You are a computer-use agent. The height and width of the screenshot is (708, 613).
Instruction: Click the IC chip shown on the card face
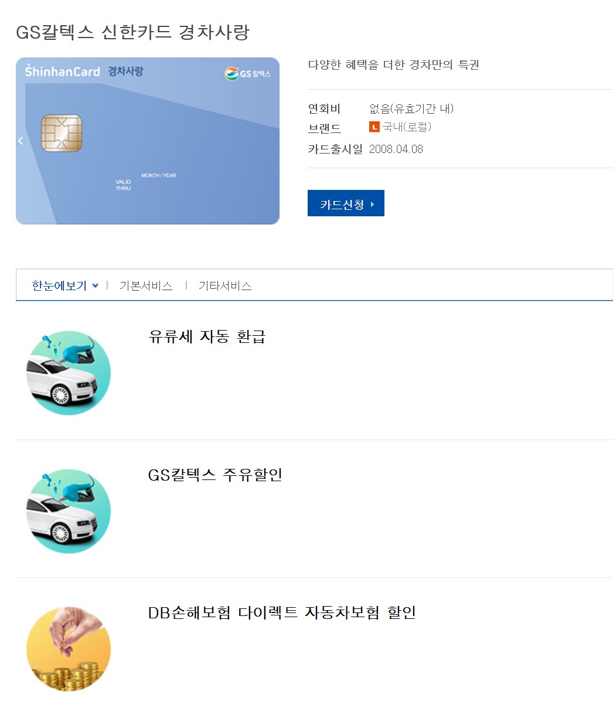point(63,133)
